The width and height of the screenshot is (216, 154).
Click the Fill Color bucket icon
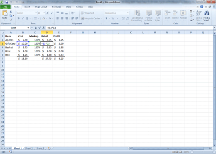point(44,18)
